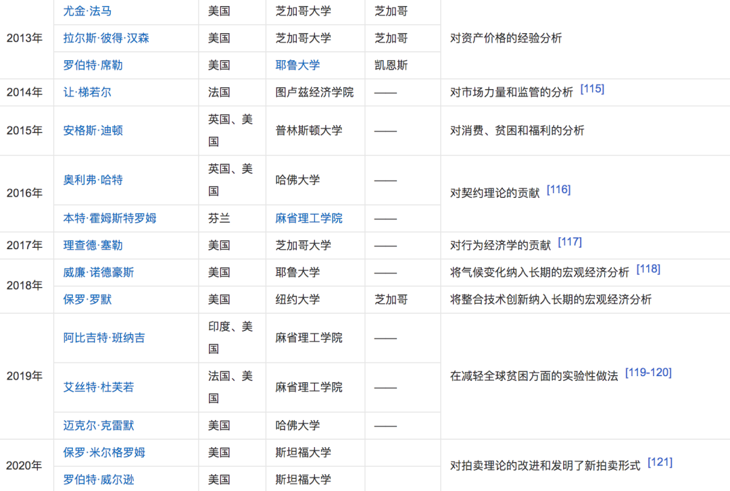The image size is (730, 491).
Task: Open the 尤金·法马 link
Action: click(x=87, y=11)
